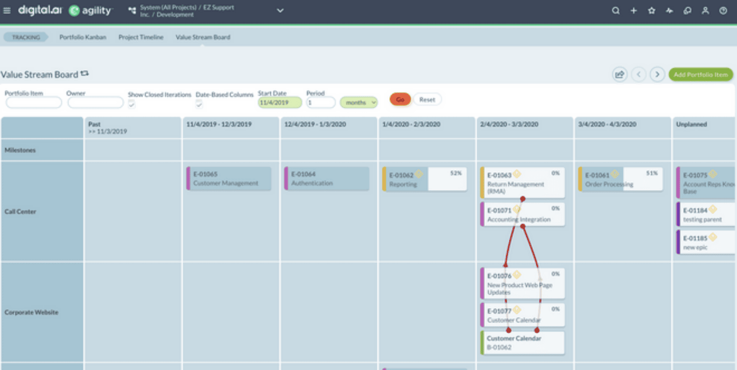Click the Start Date field showing 11/4/2019
Viewport: 737px width, 370px height.
[279, 102]
